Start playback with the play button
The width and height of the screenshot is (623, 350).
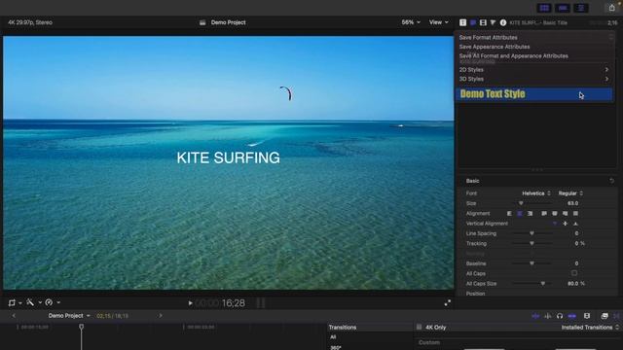pos(191,302)
